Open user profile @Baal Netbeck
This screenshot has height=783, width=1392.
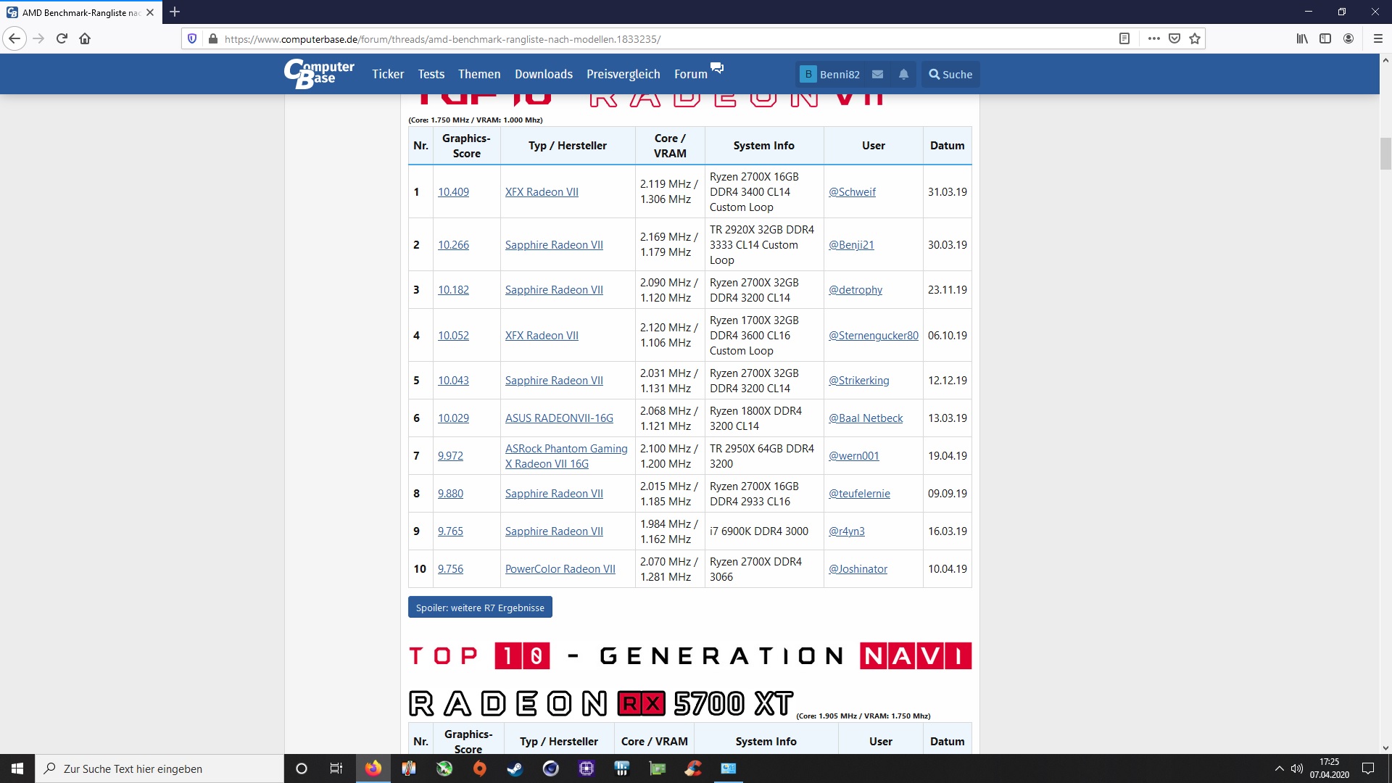tap(866, 418)
